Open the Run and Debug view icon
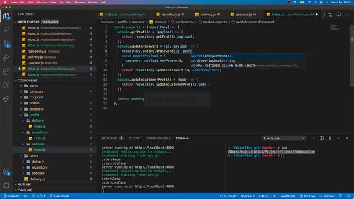The width and height of the screenshot is (354, 199). (6, 57)
